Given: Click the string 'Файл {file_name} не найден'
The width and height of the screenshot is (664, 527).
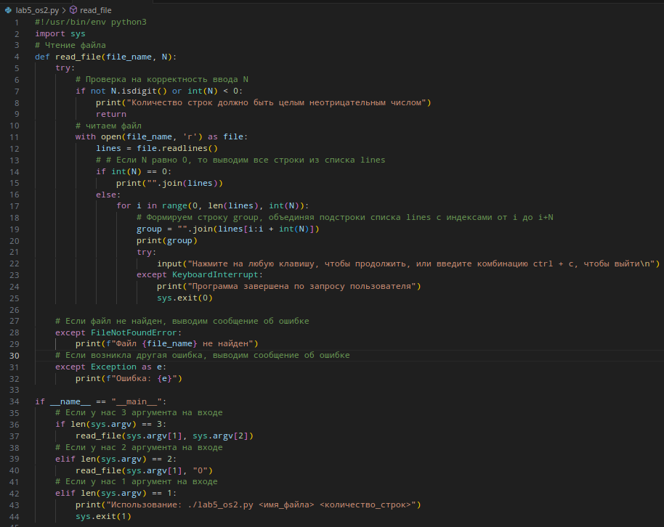Looking at the screenshot, I should (185, 344).
